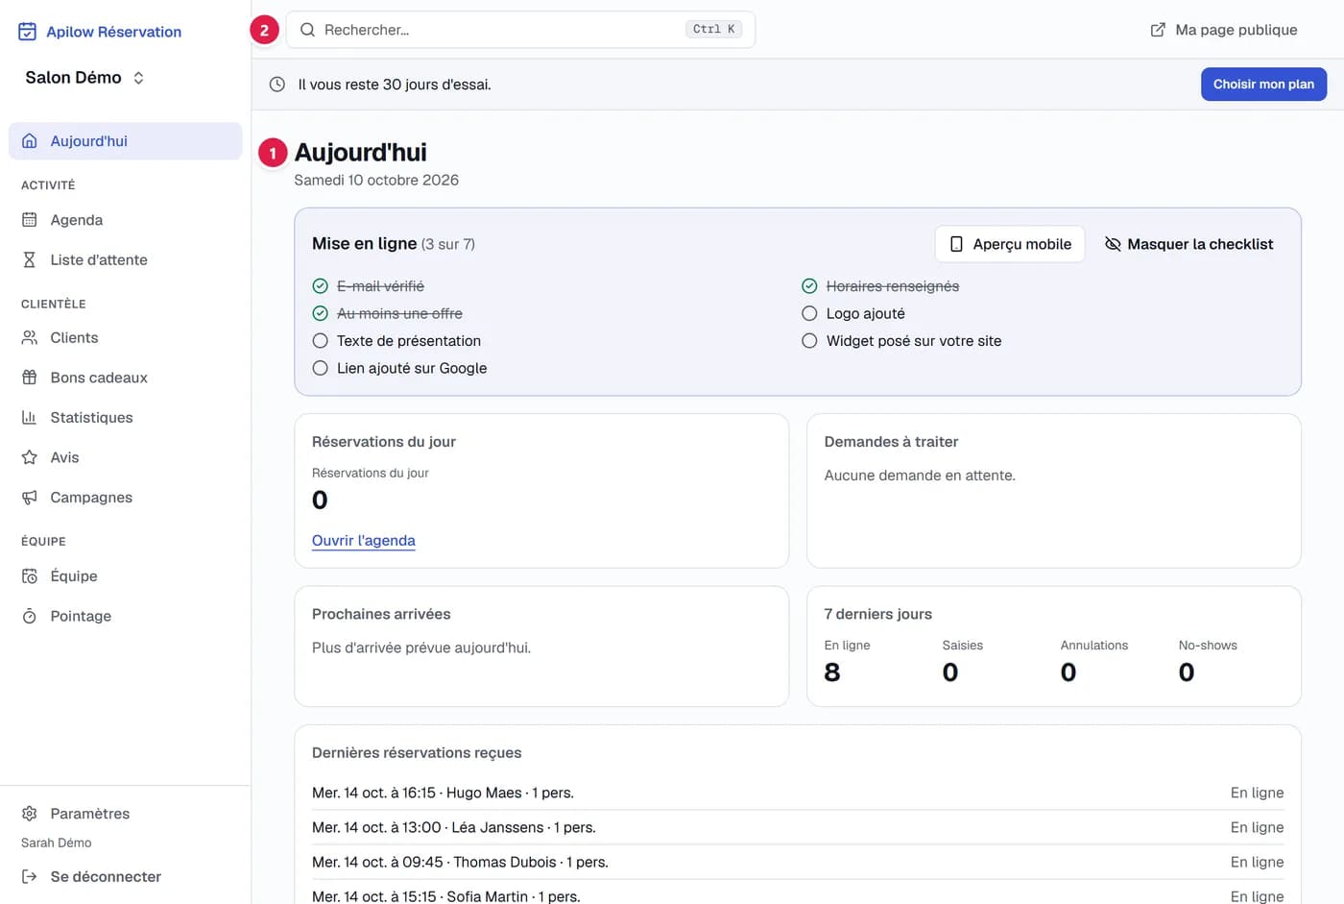The image size is (1344, 904).
Task: Open the Thomas Dubois reservation row
Action: tap(798, 862)
